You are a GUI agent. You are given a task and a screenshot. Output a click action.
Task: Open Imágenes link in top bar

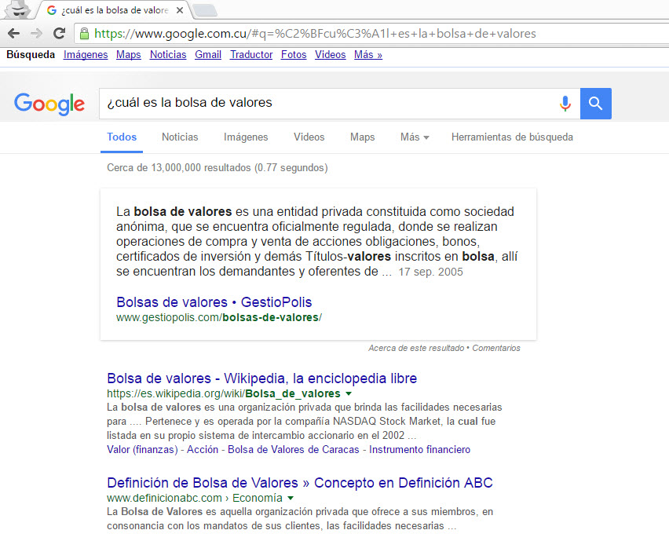pos(86,55)
